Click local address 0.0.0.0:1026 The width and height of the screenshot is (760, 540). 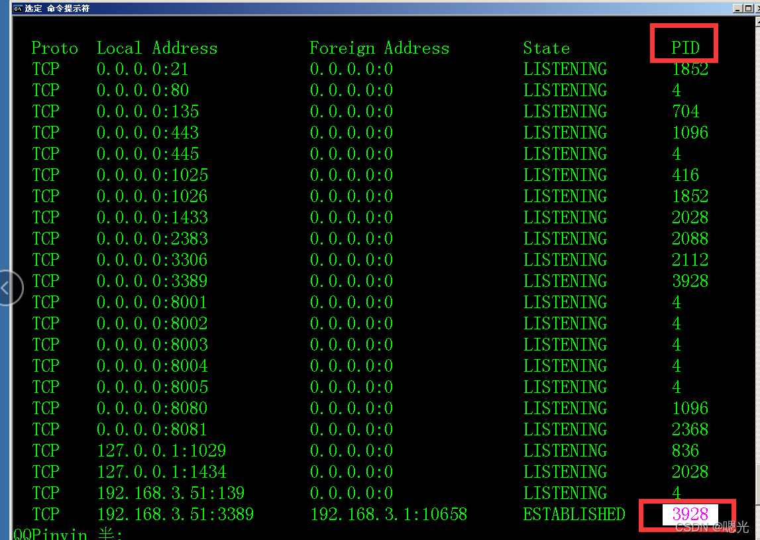coord(152,196)
